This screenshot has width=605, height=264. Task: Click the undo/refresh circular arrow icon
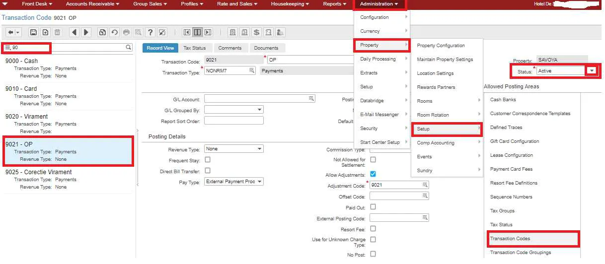114,32
